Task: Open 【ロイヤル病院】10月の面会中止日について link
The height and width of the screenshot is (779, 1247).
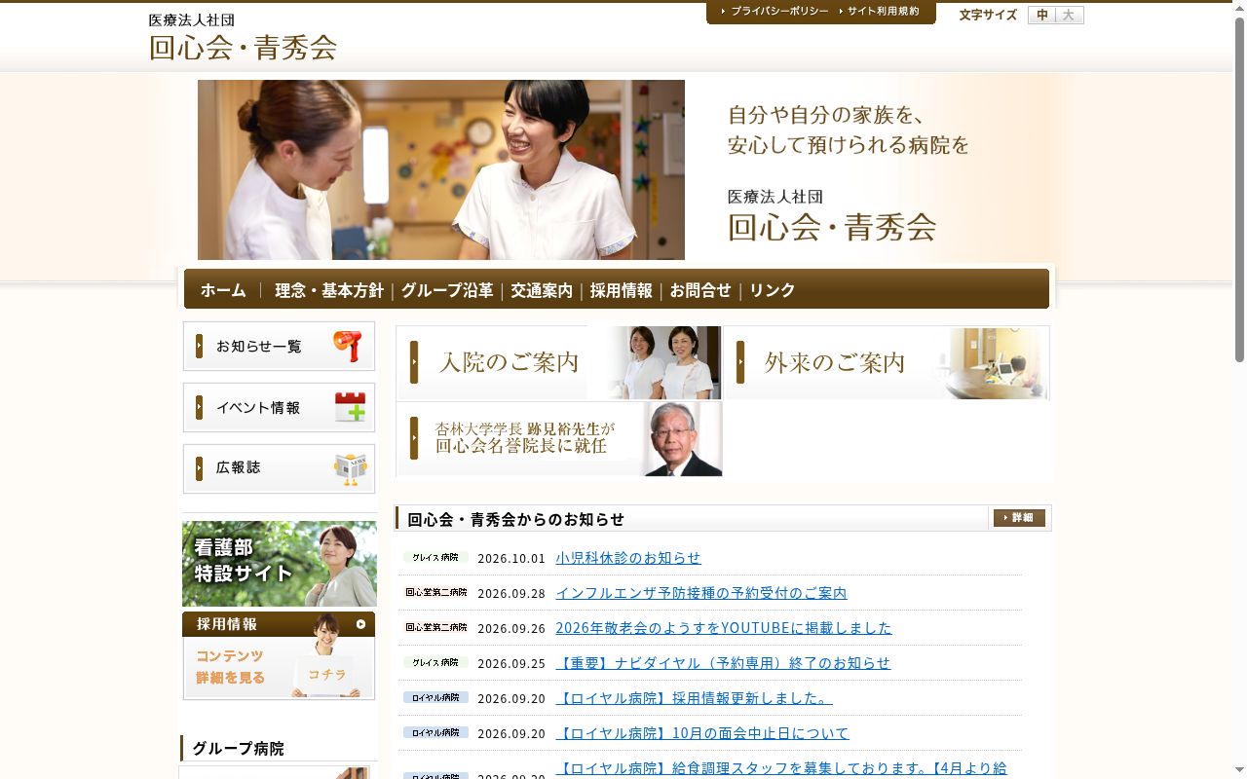Action: [702, 733]
